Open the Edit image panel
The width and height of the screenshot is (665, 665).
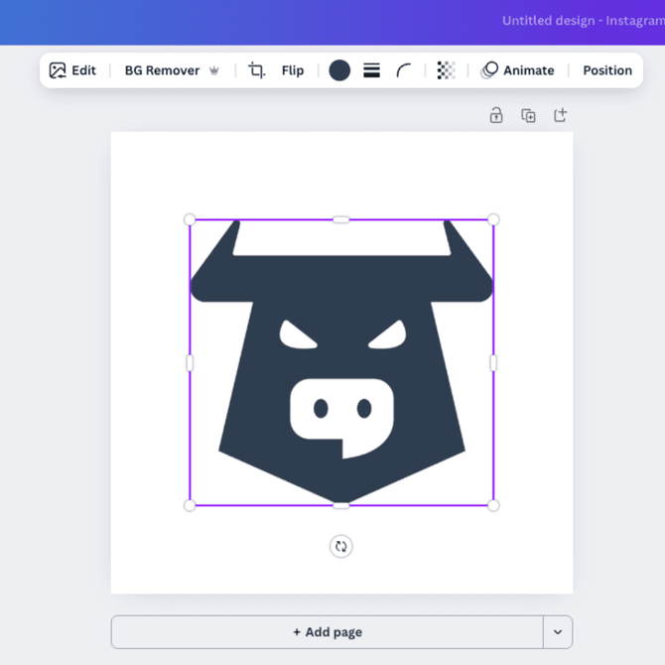pyautogui.click(x=72, y=70)
